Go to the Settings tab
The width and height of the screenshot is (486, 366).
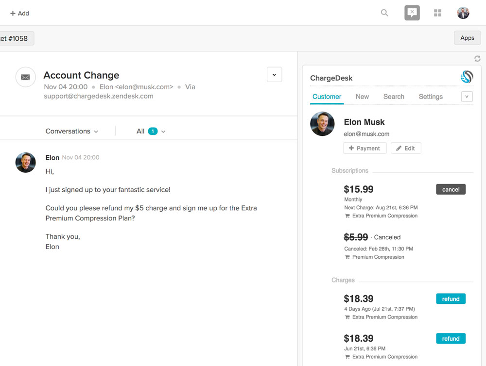[x=431, y=97]
